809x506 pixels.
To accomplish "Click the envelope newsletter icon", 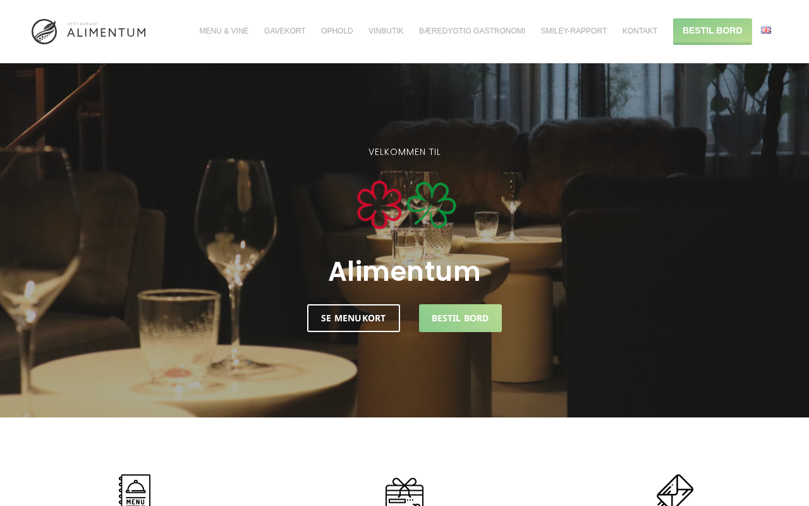I will [x=674, y=490].
